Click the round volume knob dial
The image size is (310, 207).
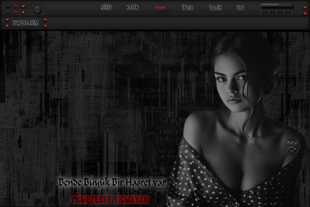37,10
